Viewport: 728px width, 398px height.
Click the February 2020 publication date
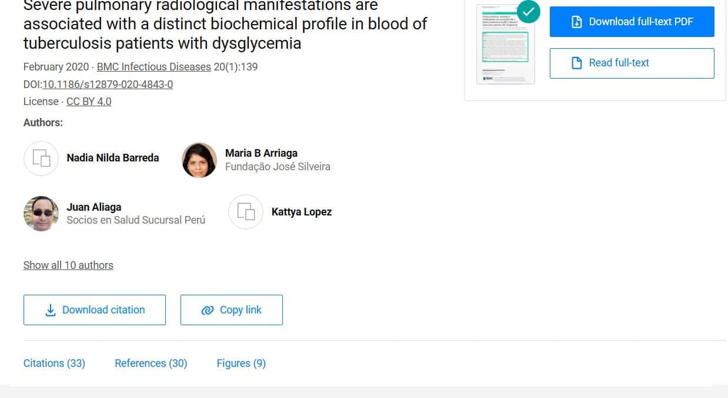[x=56, y=67]
